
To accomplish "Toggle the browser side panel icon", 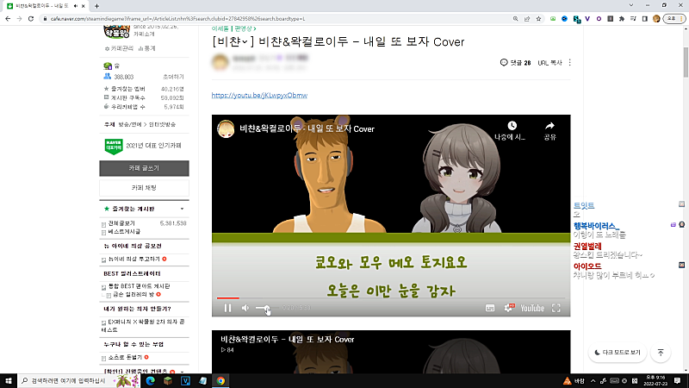I will point(644,19).
